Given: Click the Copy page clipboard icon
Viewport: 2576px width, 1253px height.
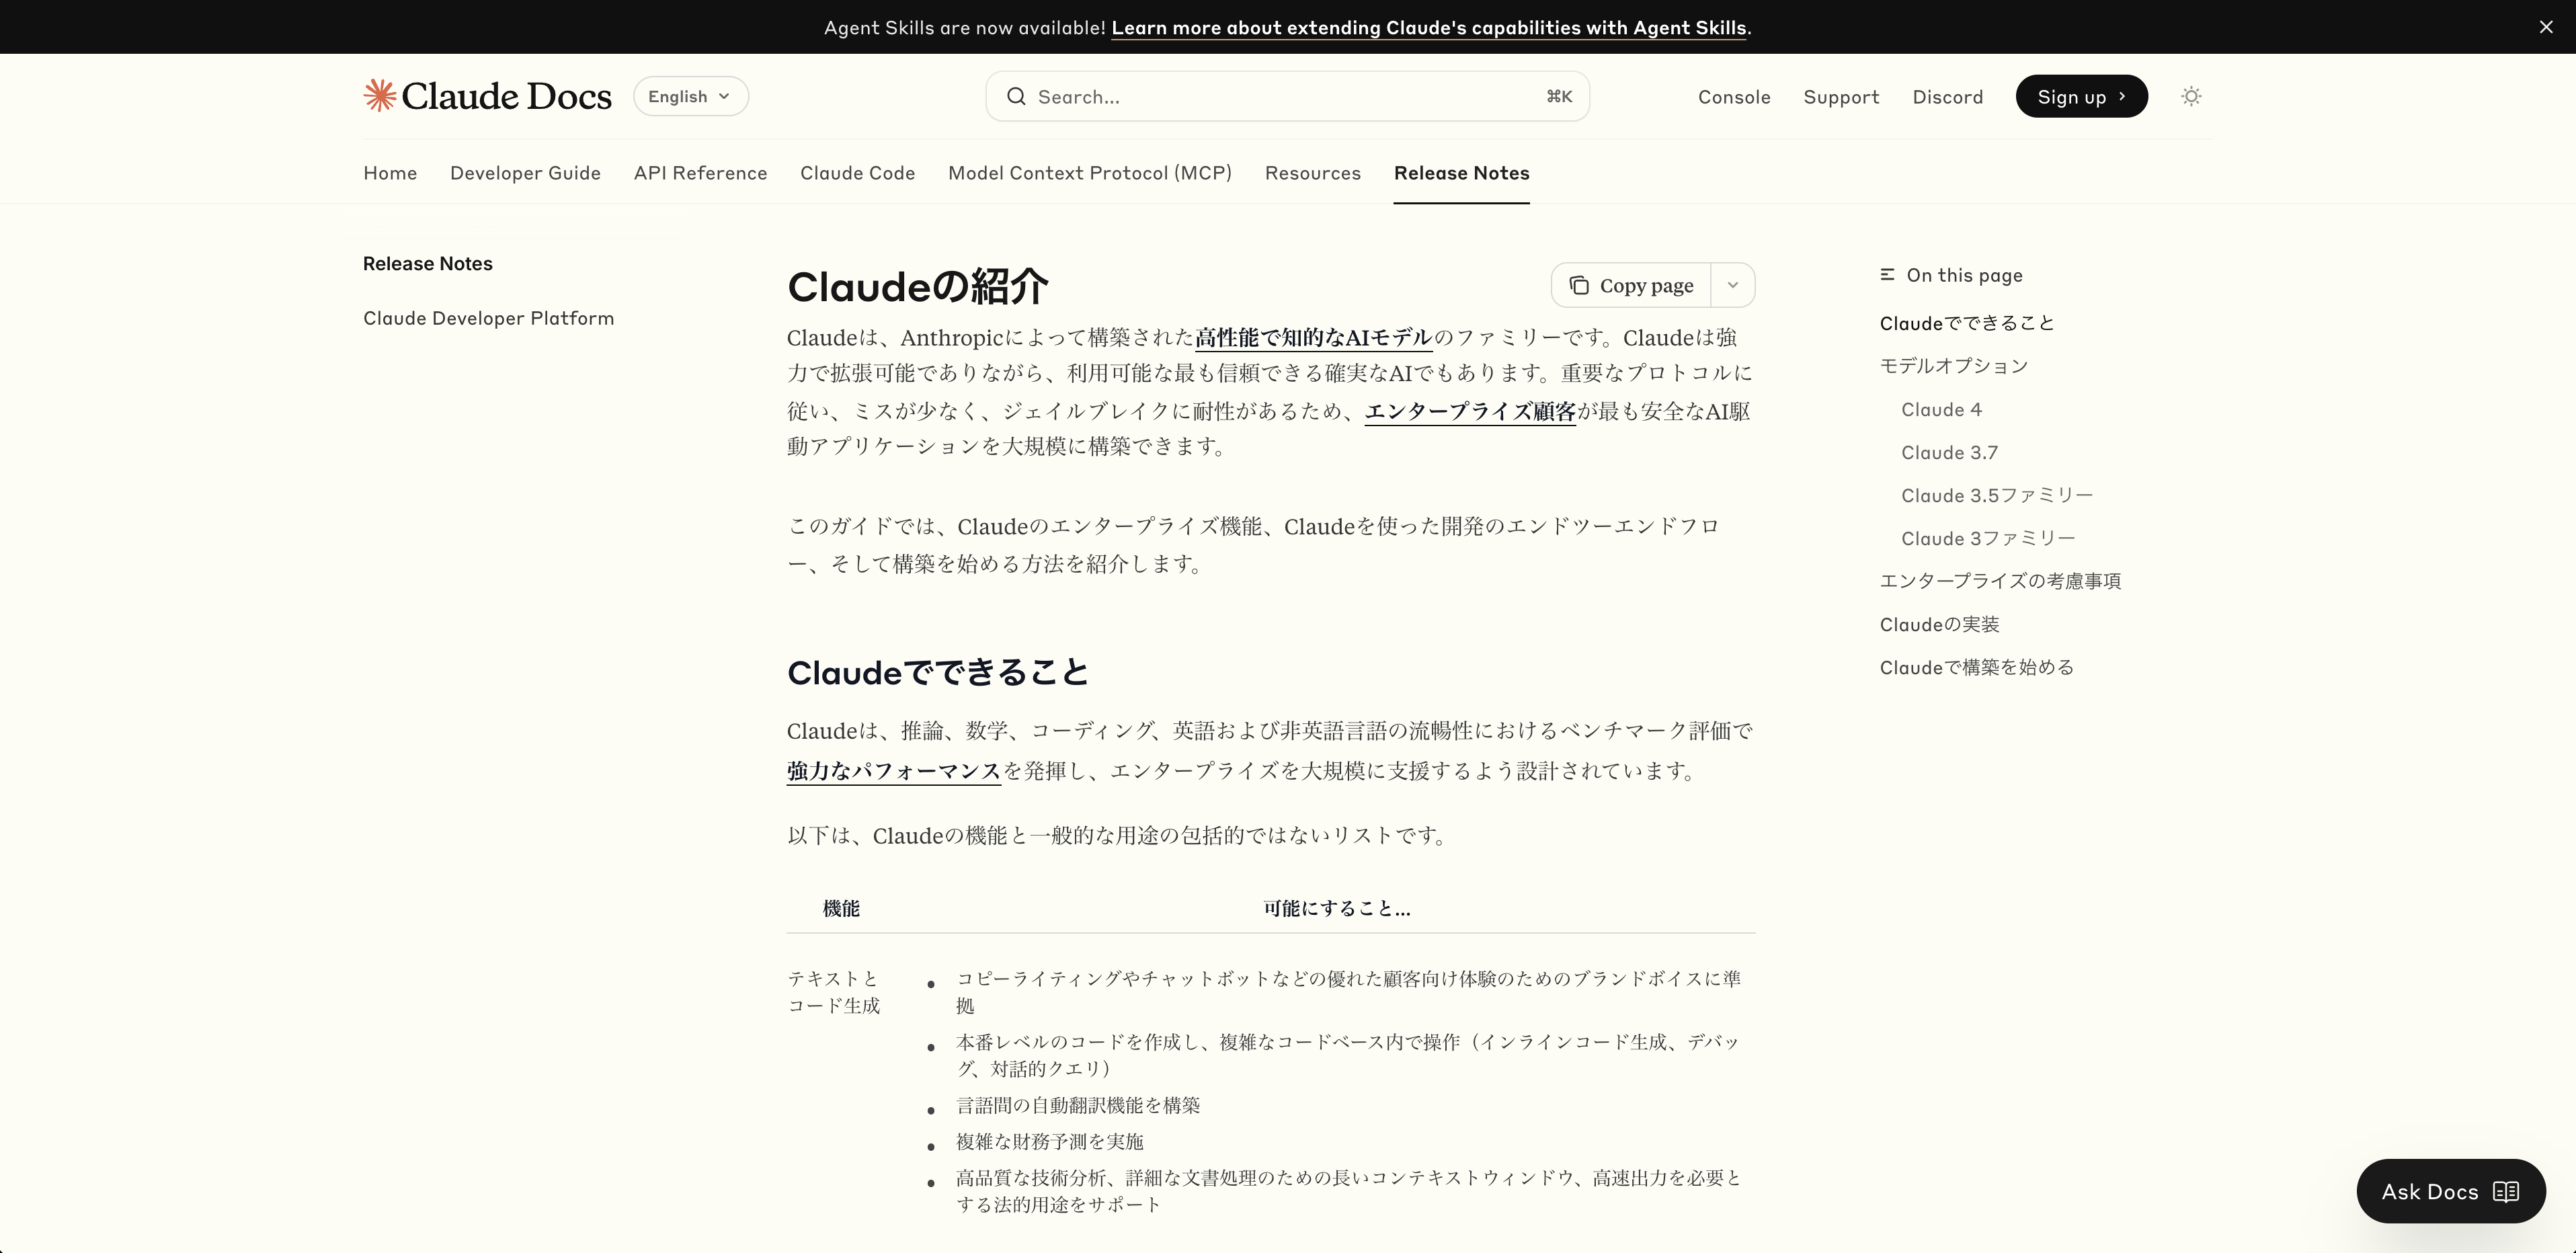Looking at the screenshot, I should click(1579, 286).
